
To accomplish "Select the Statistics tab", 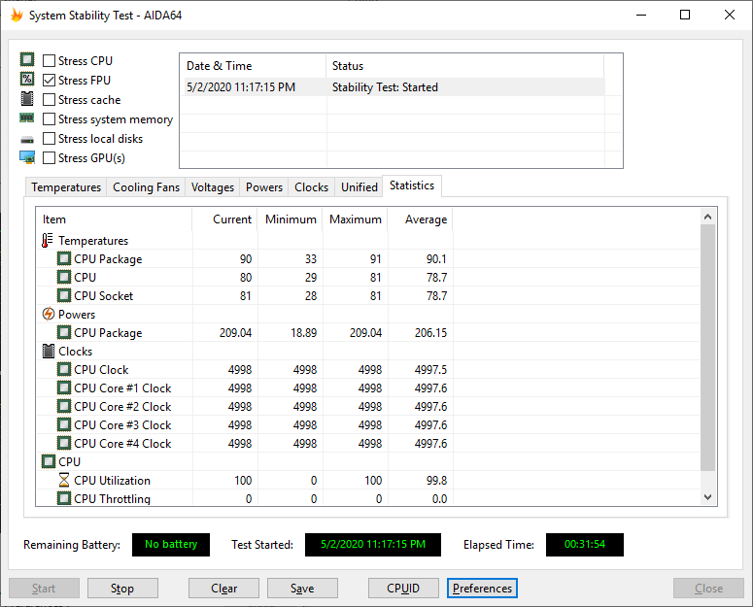I will pos(412,185).
